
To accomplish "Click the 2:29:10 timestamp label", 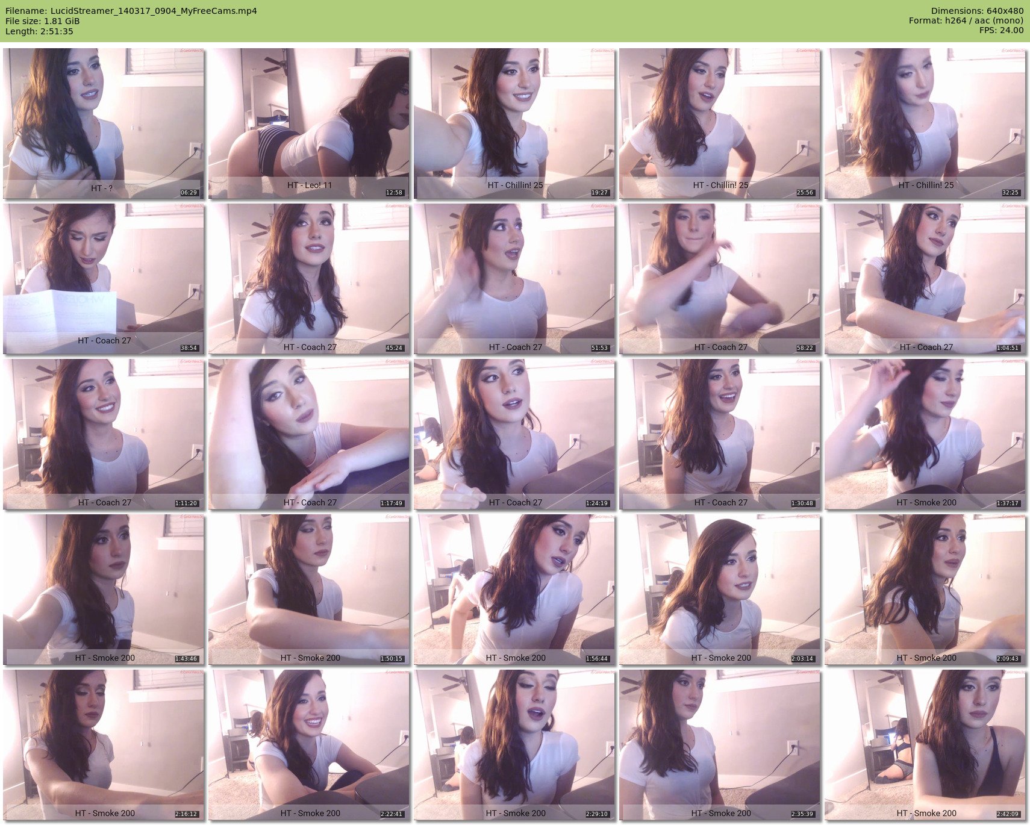I will 597,814.
